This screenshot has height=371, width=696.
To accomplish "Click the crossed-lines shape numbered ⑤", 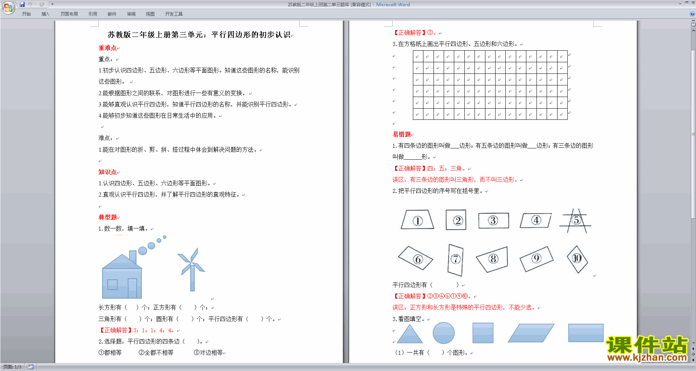I will point(576,220).
